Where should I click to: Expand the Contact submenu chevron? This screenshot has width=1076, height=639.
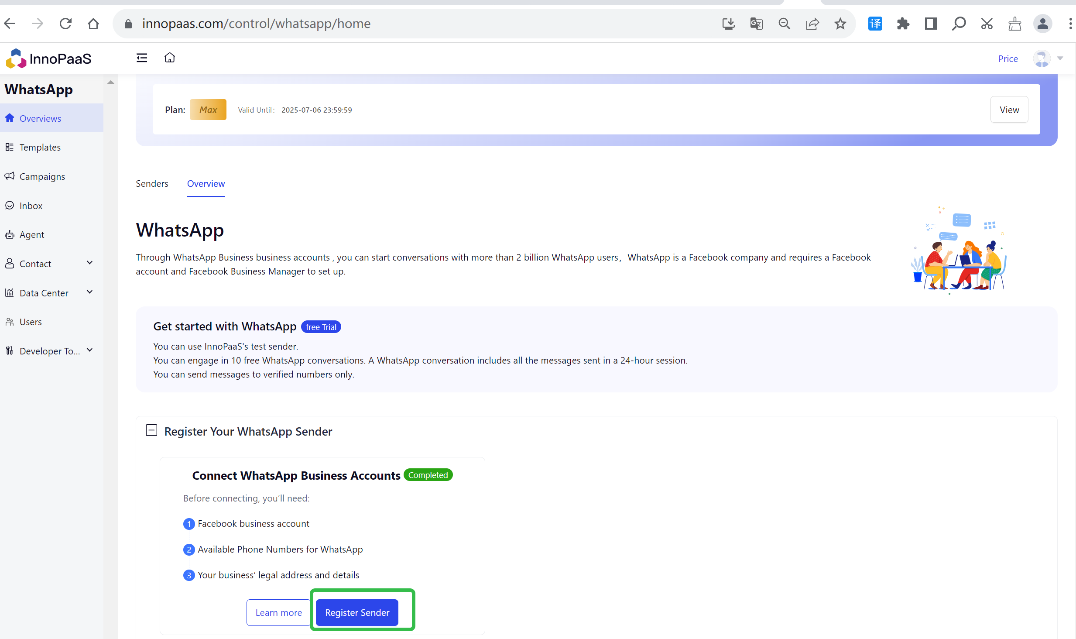coord(89,263)
